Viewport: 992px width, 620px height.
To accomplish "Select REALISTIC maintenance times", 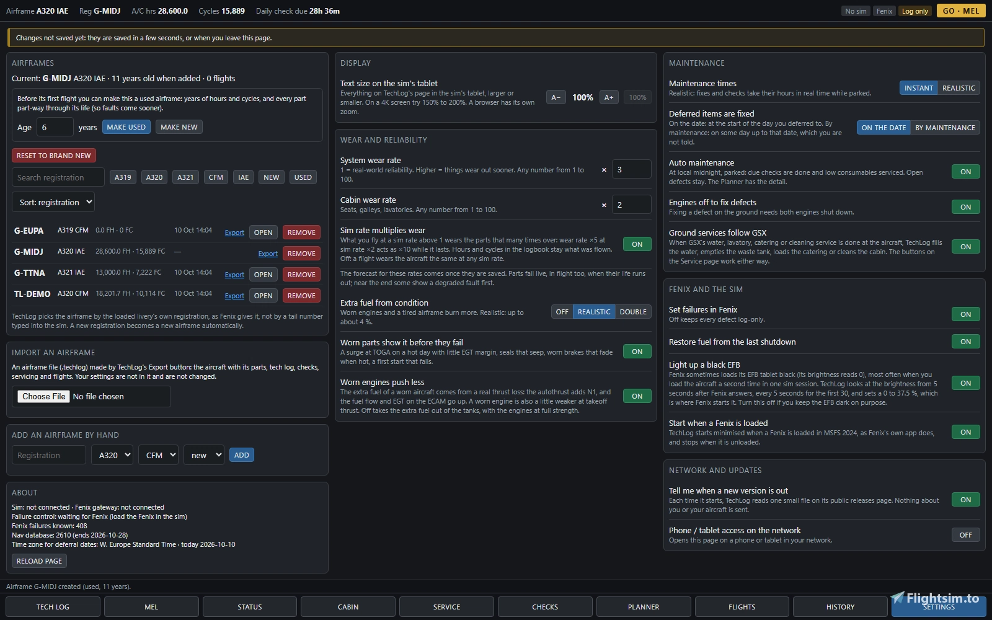I will tap(959, 88).
